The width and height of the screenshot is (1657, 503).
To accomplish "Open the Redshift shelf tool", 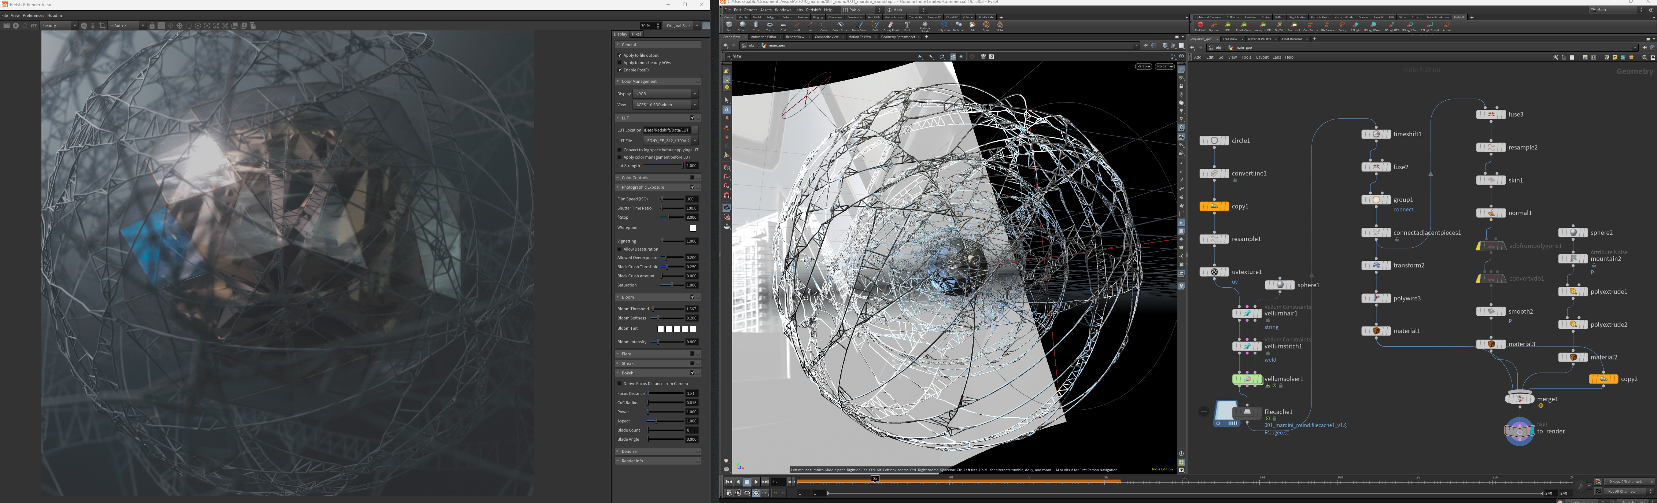I will click(1200, 26).
